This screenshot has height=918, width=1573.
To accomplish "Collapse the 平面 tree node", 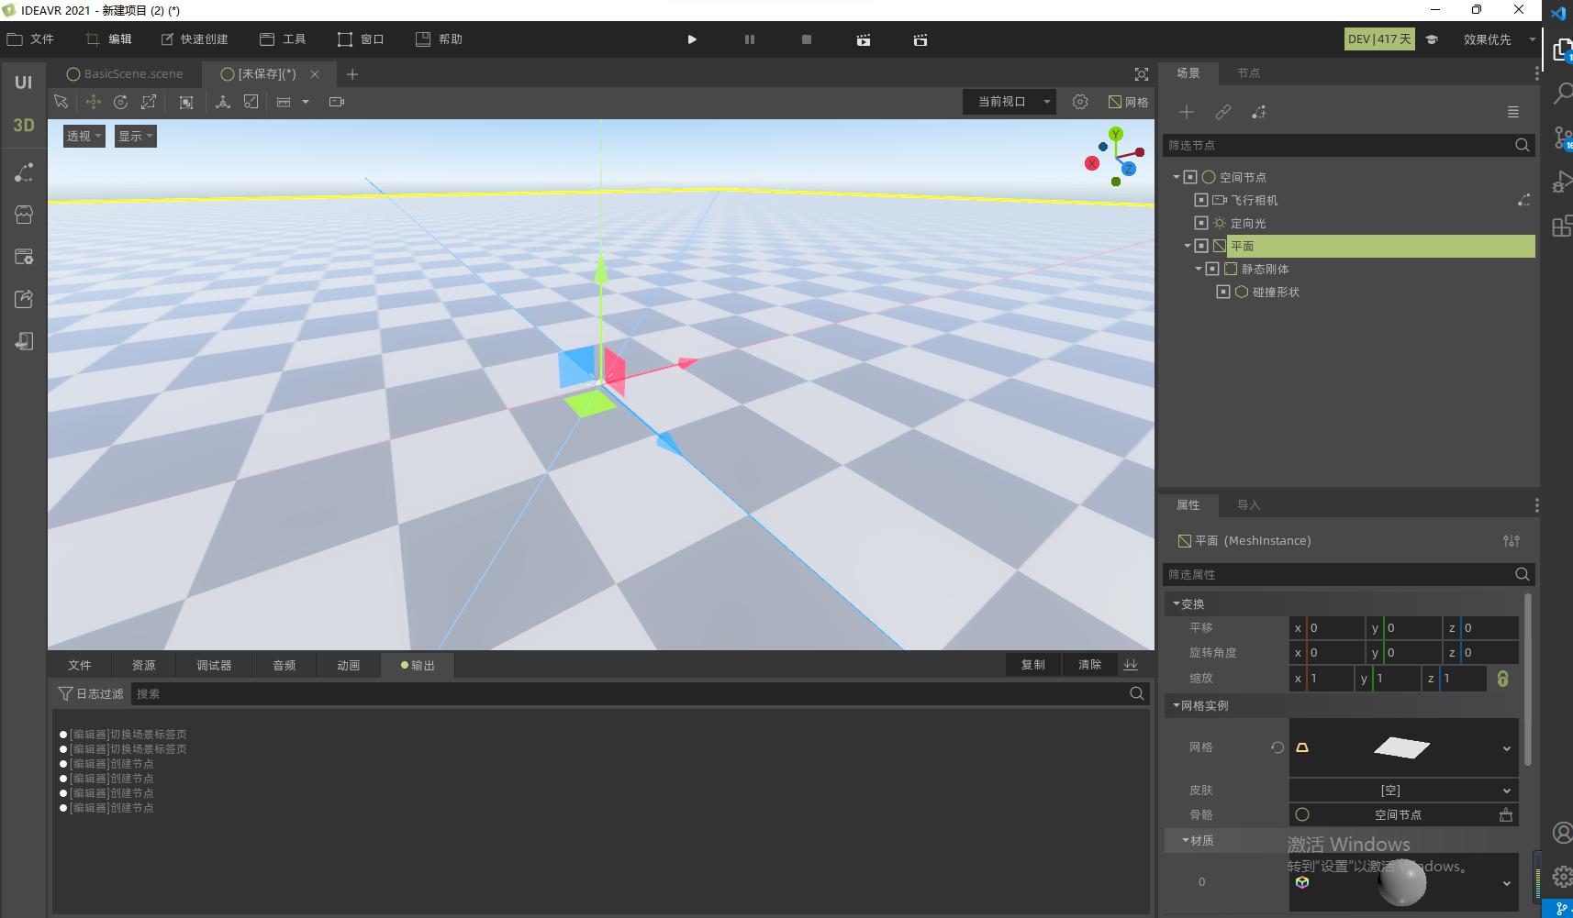I will 1188,246.
